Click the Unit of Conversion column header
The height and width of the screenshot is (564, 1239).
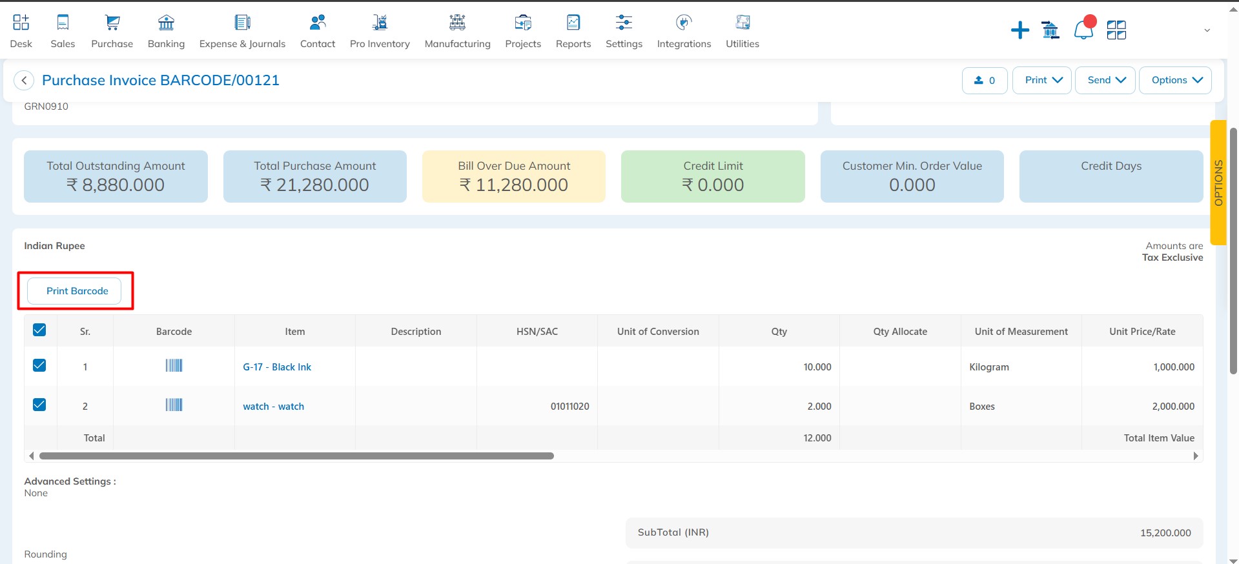(x=658, y=332)
